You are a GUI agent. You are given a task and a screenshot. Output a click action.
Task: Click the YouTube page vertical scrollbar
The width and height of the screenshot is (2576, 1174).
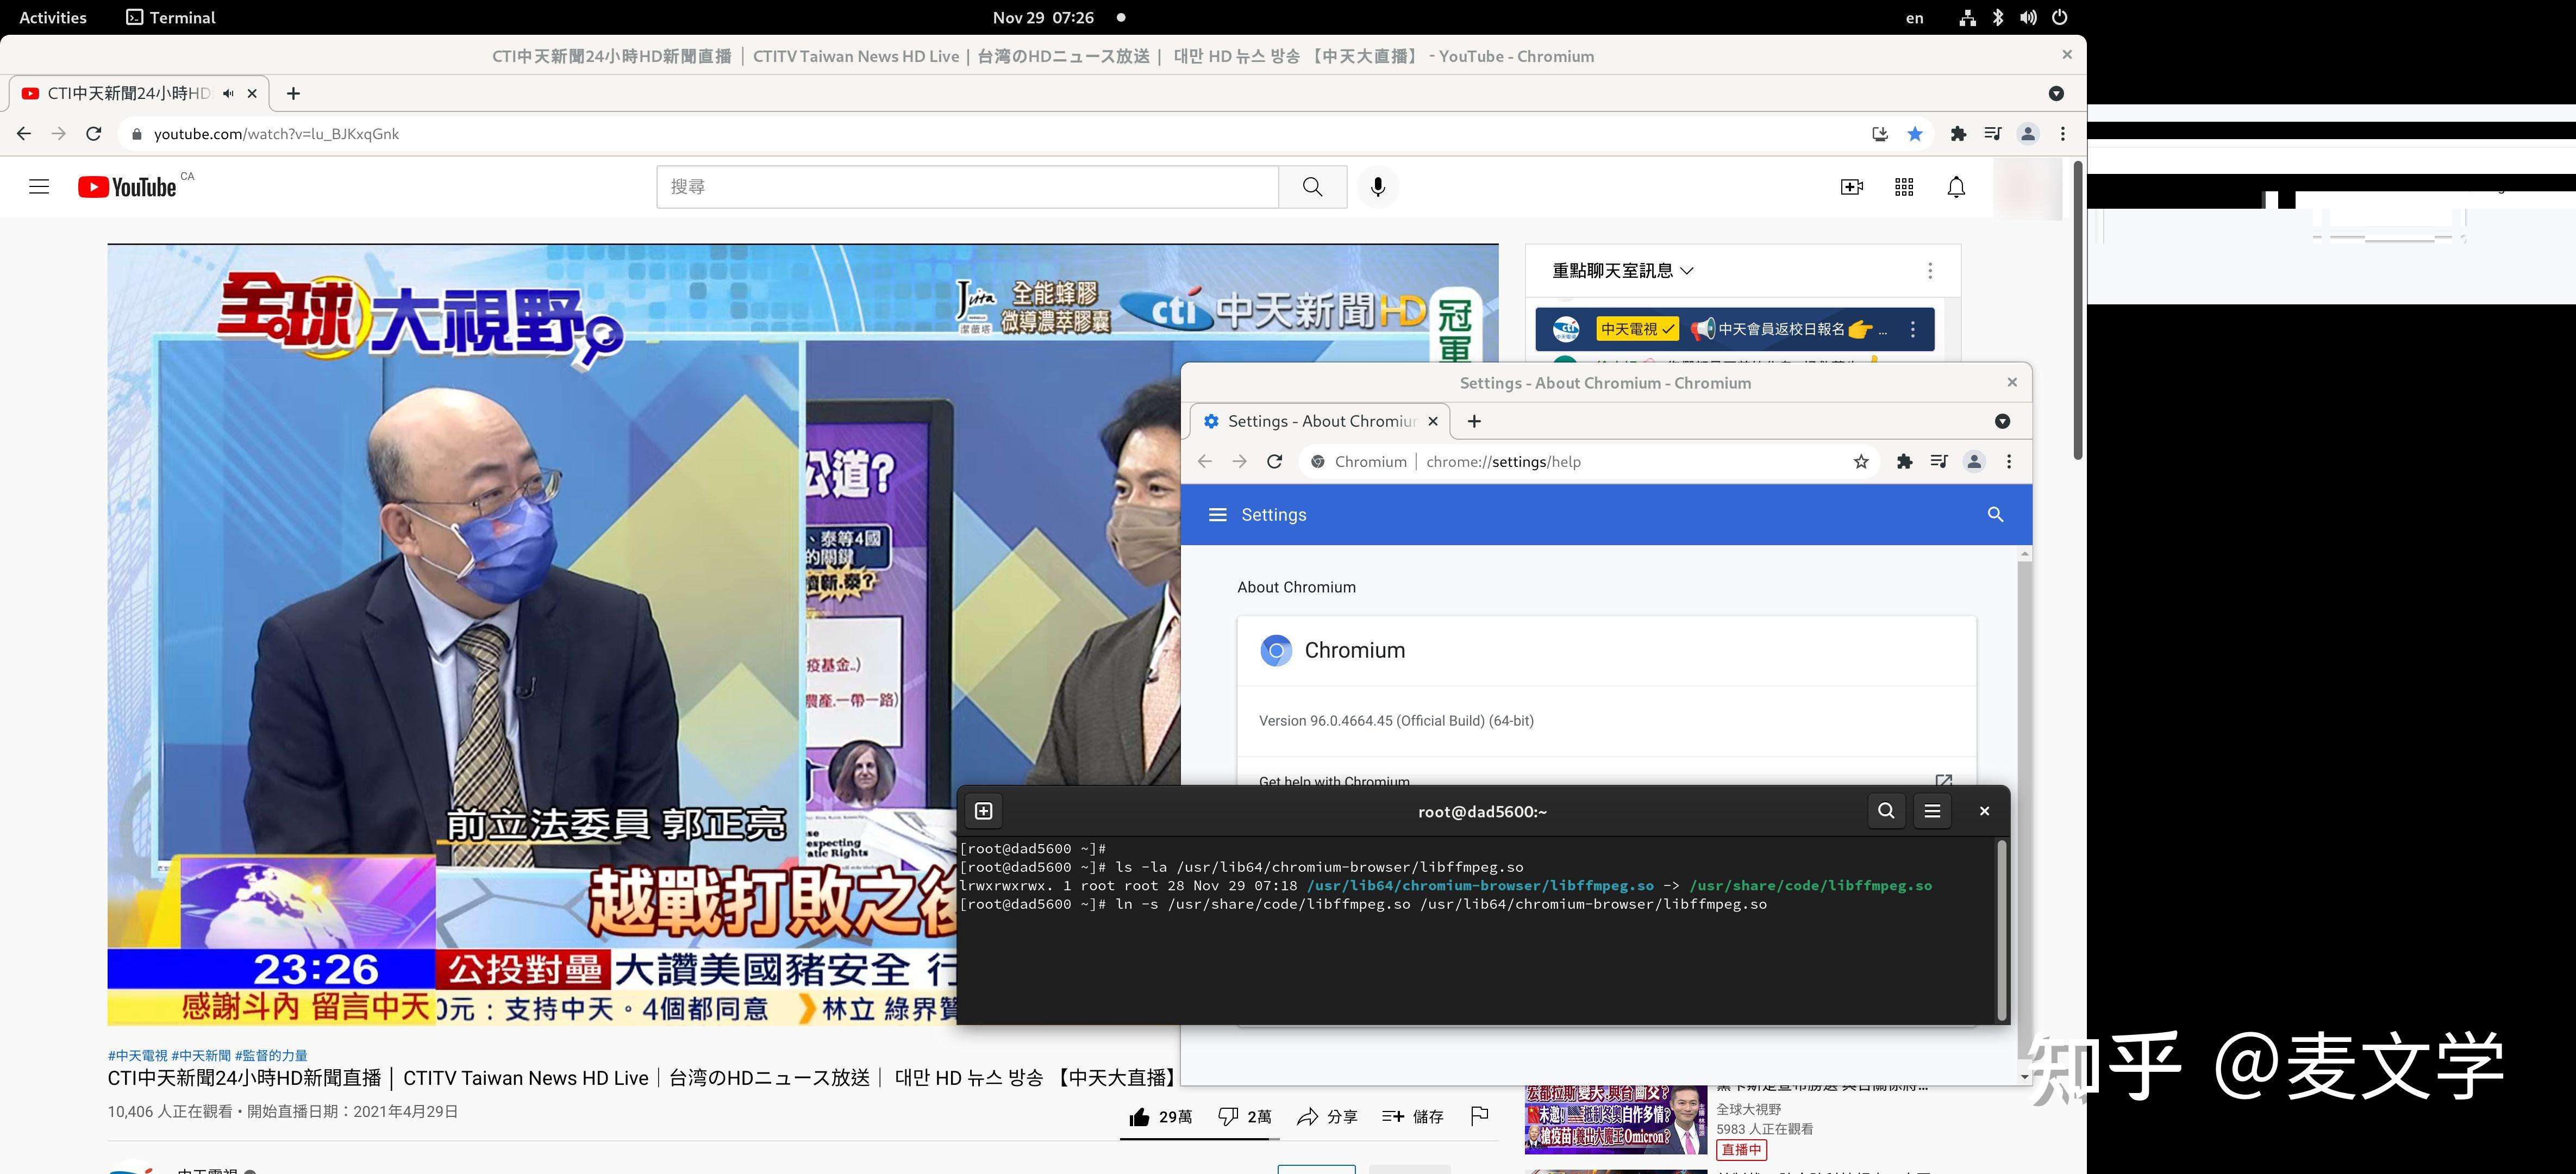click(2078, 310)
